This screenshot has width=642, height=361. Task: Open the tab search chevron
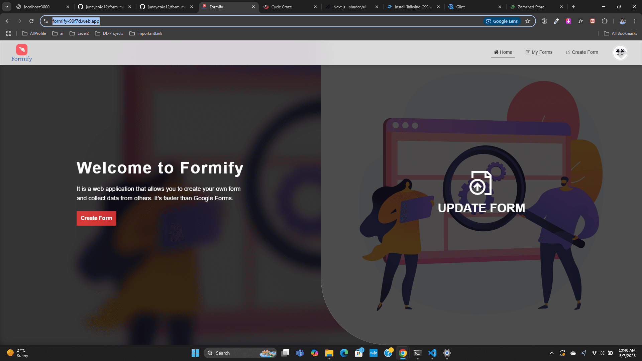click(x=6, y=7)
